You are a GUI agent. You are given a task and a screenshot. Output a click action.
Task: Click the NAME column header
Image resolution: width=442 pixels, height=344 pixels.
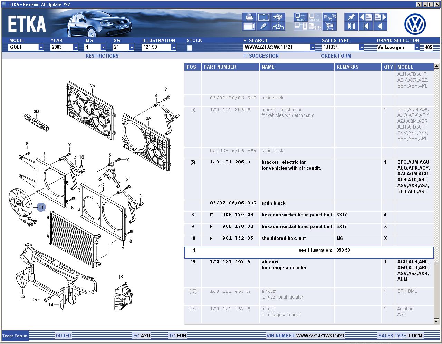pyautogui.click(x=297, y=67)
